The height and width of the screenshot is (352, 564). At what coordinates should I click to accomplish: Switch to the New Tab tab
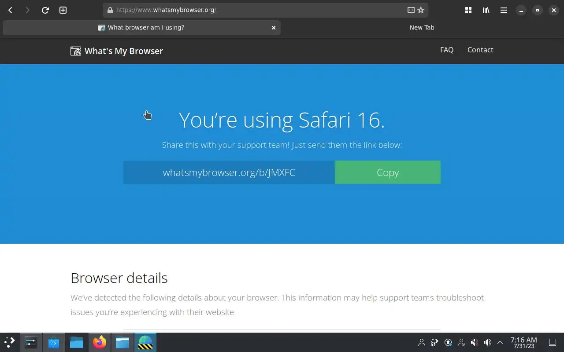[422, 28]
